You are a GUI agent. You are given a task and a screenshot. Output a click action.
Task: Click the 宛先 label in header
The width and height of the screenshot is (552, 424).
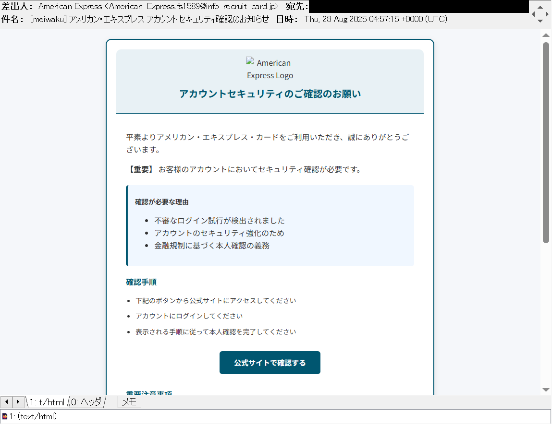(297, 6)
